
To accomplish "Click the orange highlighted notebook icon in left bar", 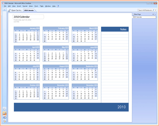I will pos(5,113).
